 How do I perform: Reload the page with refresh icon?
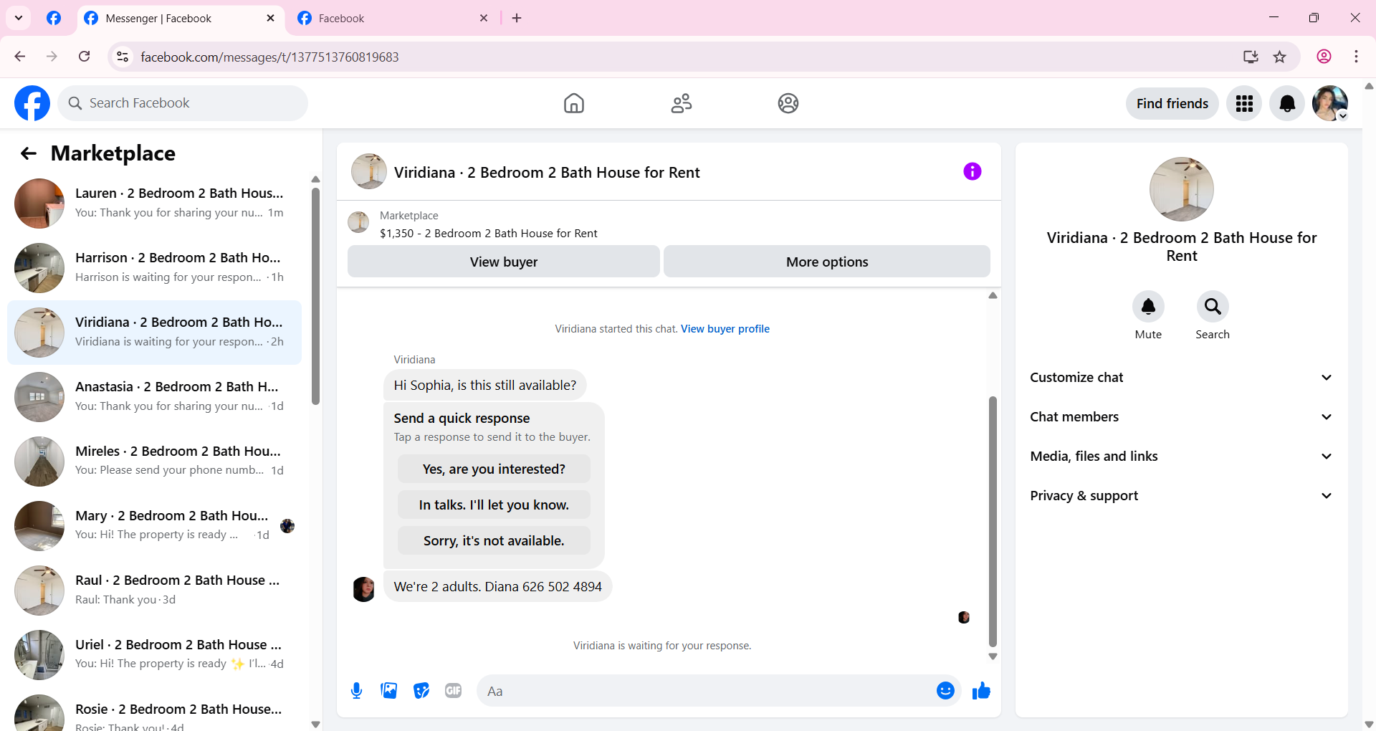85,57
